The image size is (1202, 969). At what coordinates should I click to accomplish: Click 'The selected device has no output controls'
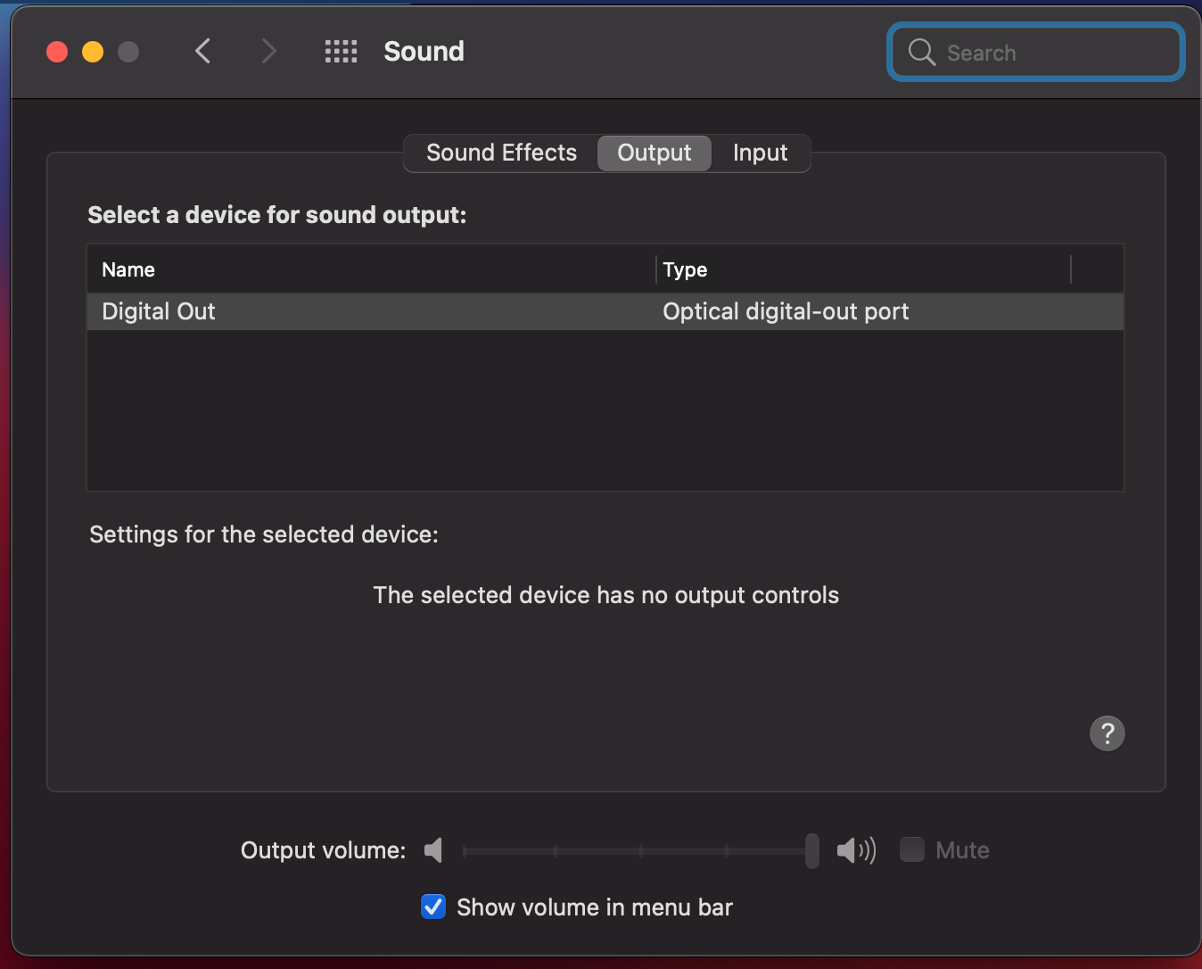click(x=606, y=595)
